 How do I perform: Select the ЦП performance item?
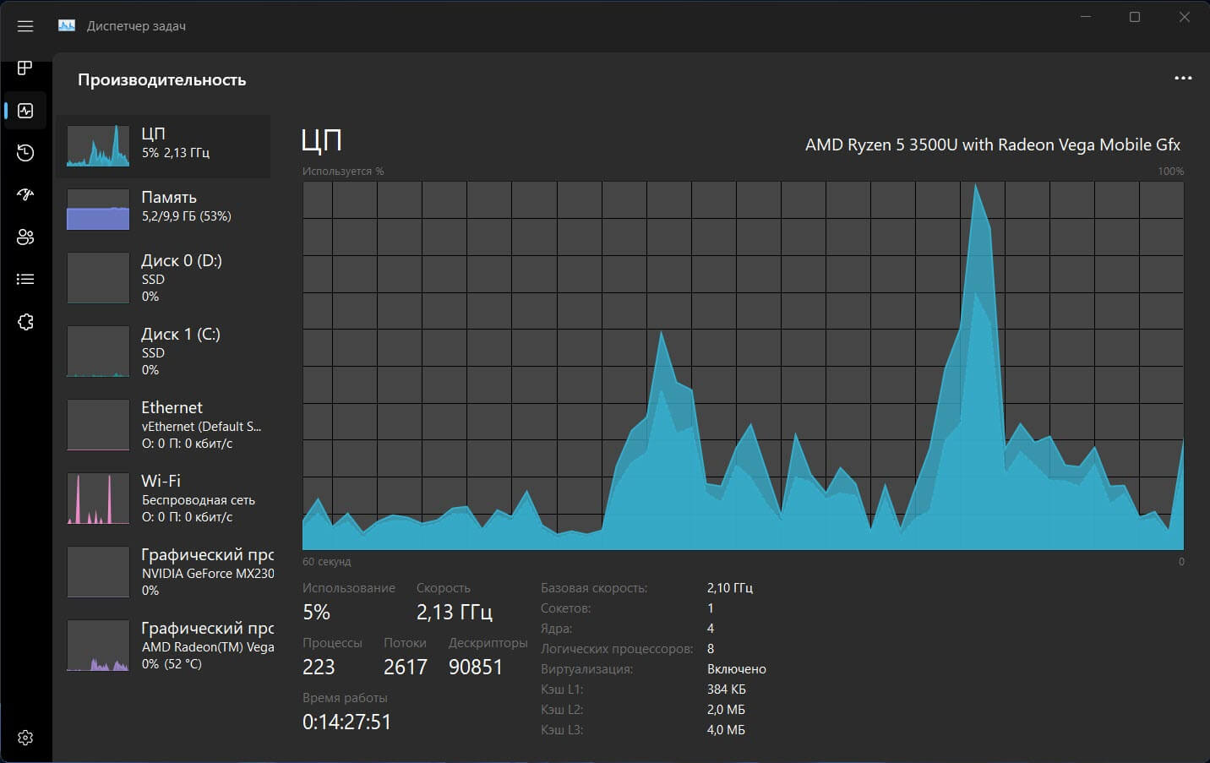(x=164, y=146)
